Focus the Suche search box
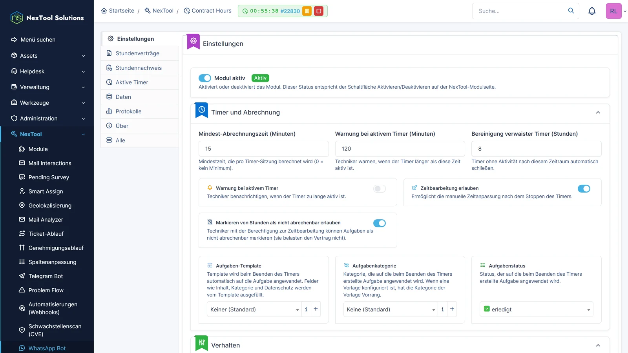628x353 pixels. pos(520,11)
